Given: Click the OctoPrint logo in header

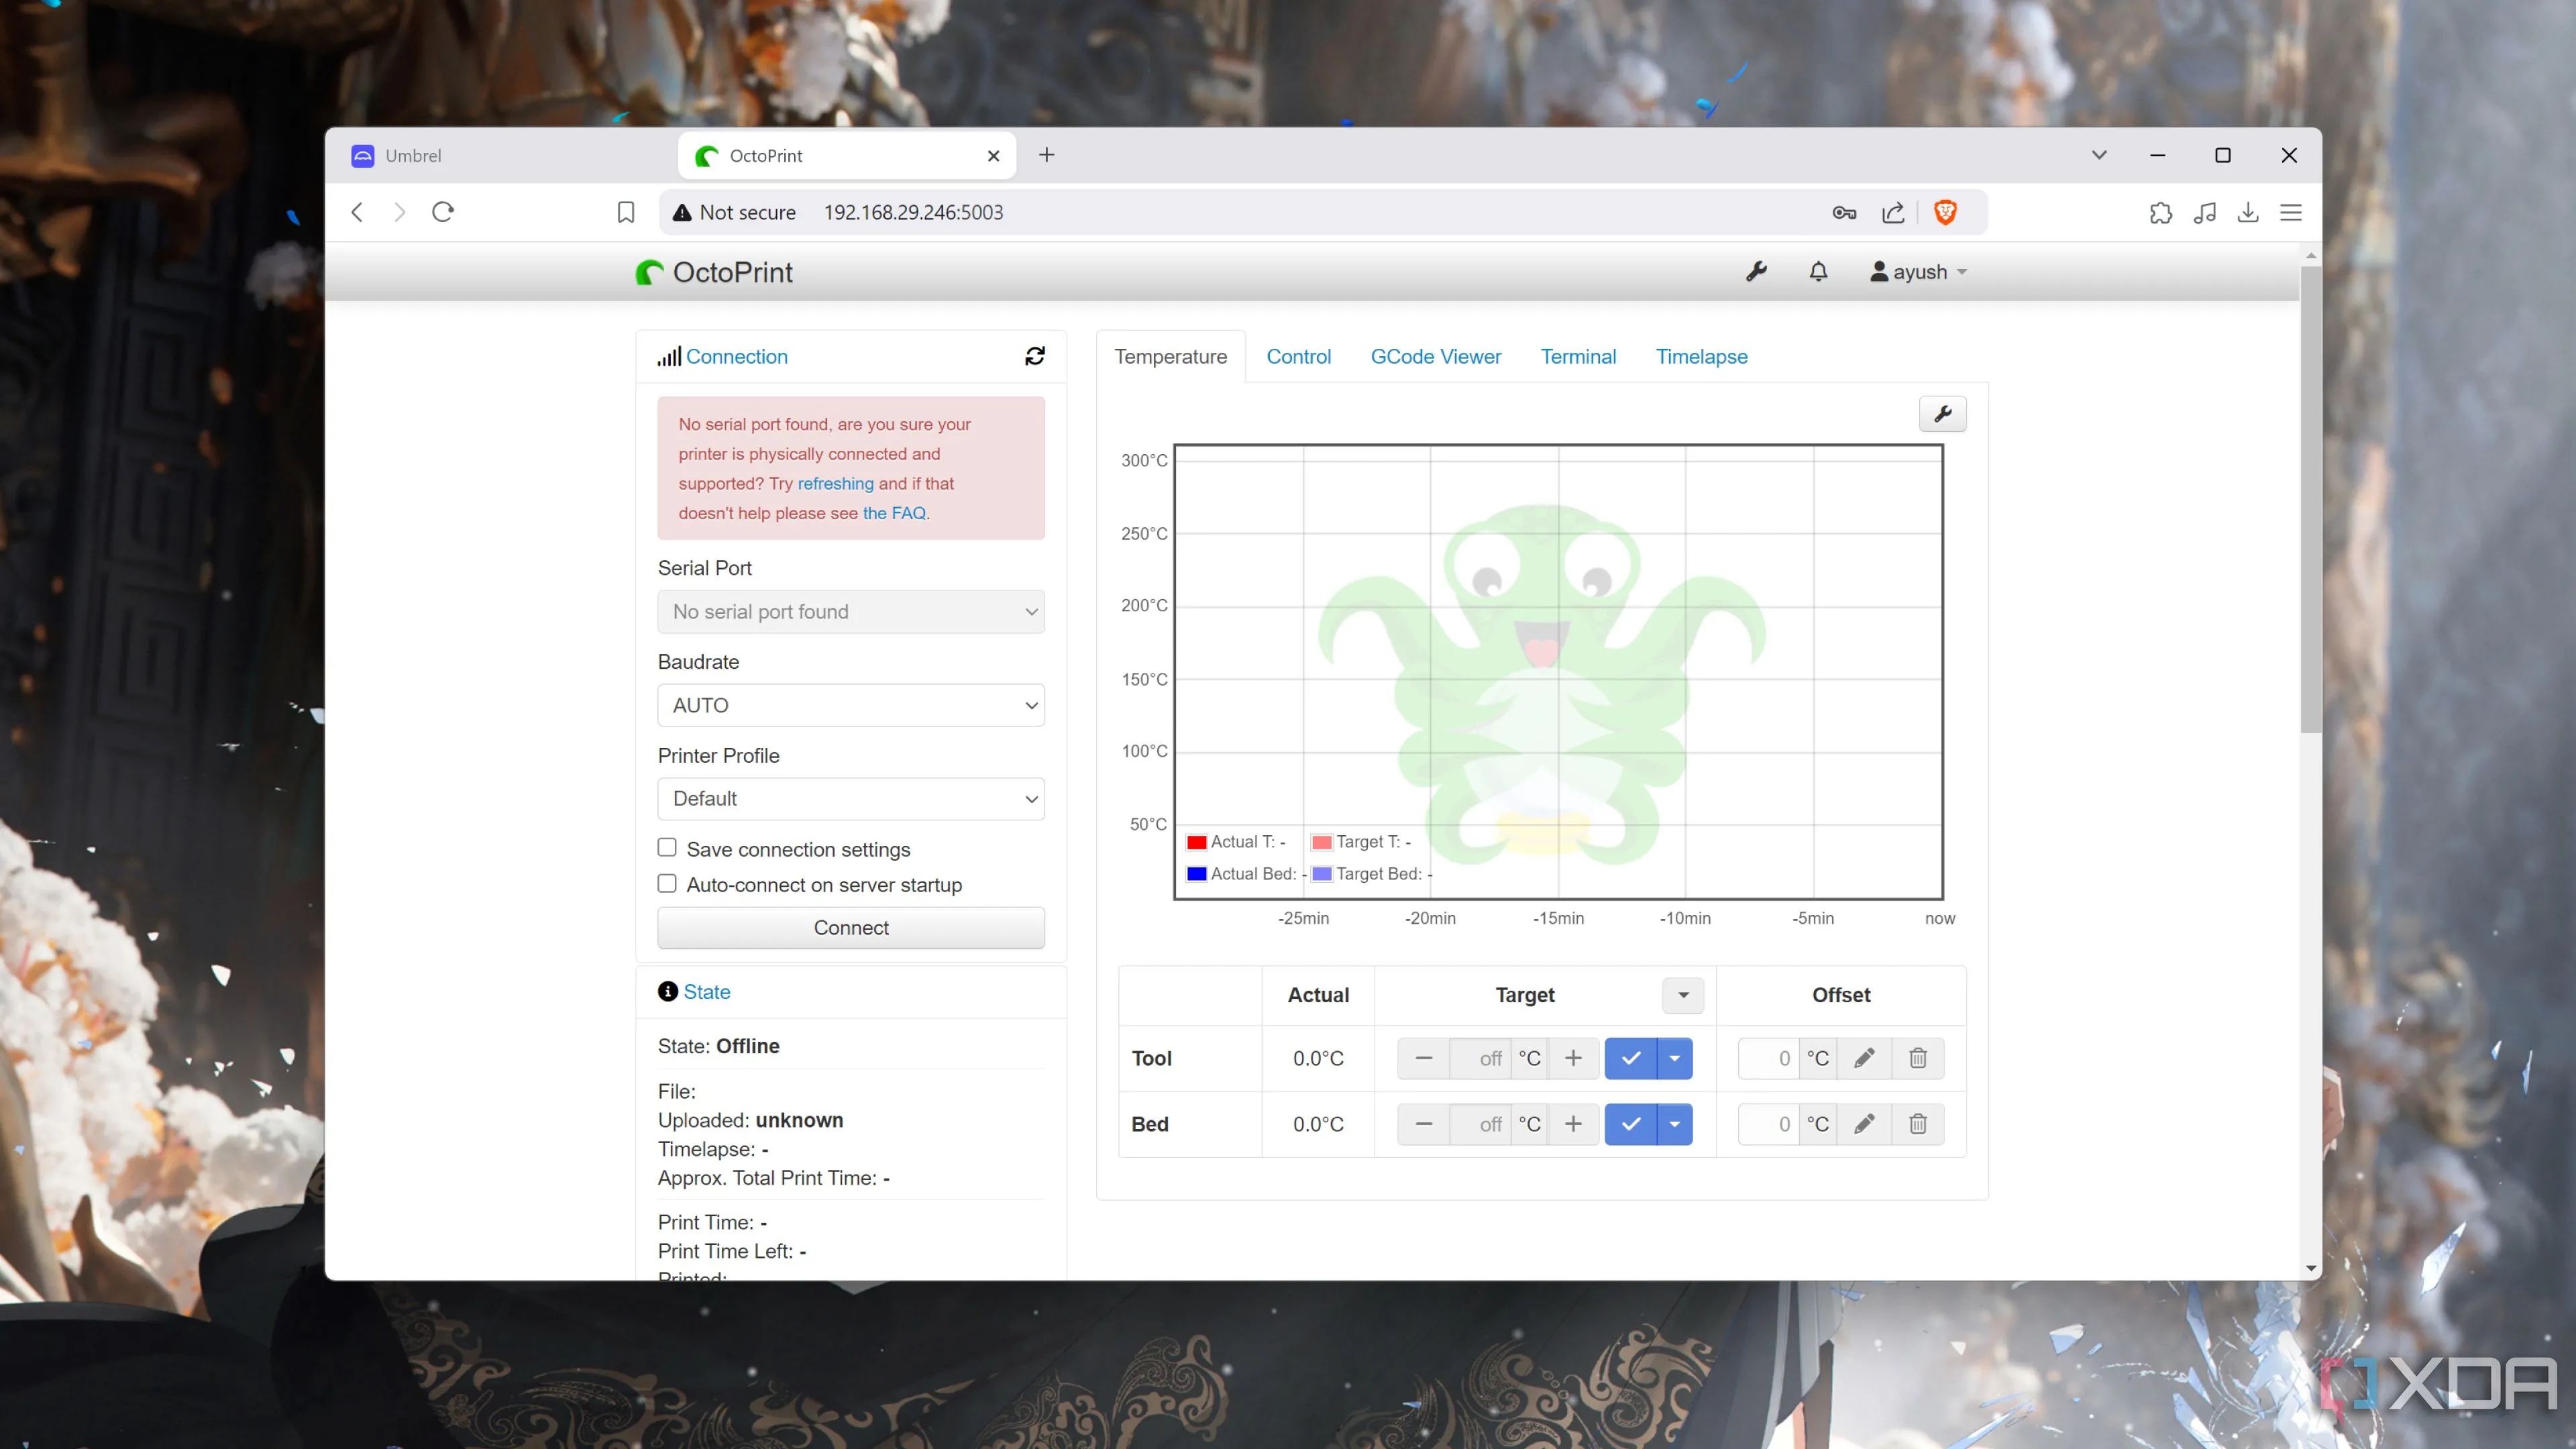Looking at the screenshot, I should click(714, 272).
